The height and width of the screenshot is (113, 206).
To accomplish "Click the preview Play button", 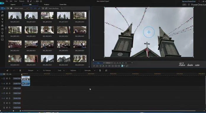I will [94, 66].
